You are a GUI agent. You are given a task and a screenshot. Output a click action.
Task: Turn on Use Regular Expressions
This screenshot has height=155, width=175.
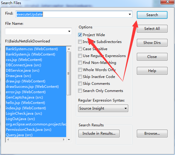(x=80, y=56)
